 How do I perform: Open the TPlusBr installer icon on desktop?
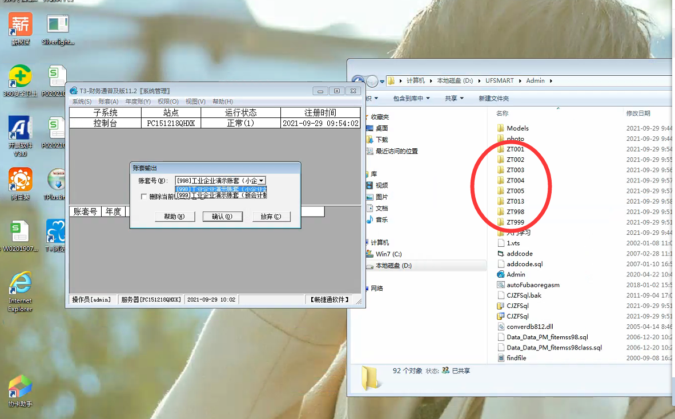click(x=56, y=184)
